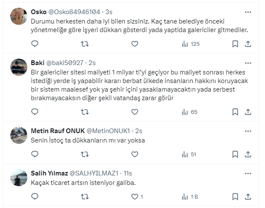Open Metin Rauf ONUK's profile picture
This screenshot has width=265, height=208.
click(19, 135)
